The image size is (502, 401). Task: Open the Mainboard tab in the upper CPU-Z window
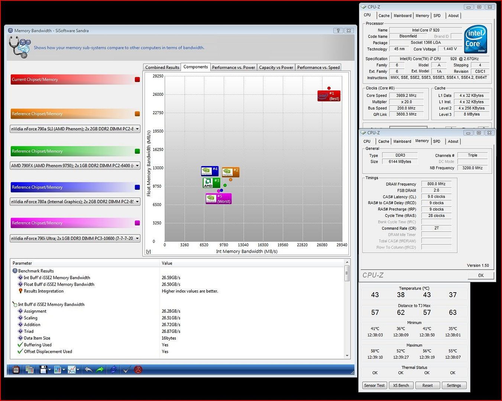tap(403, 16)
